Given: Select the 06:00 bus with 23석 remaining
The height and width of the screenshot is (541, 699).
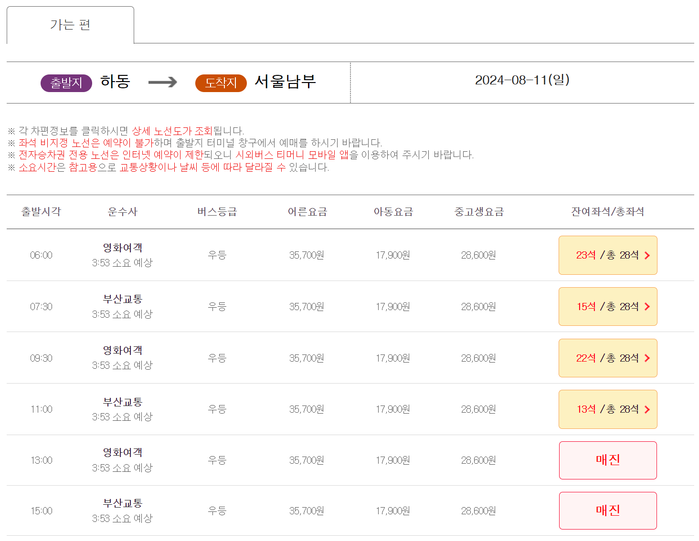Looking at the screenshot, I should (608, 255).
